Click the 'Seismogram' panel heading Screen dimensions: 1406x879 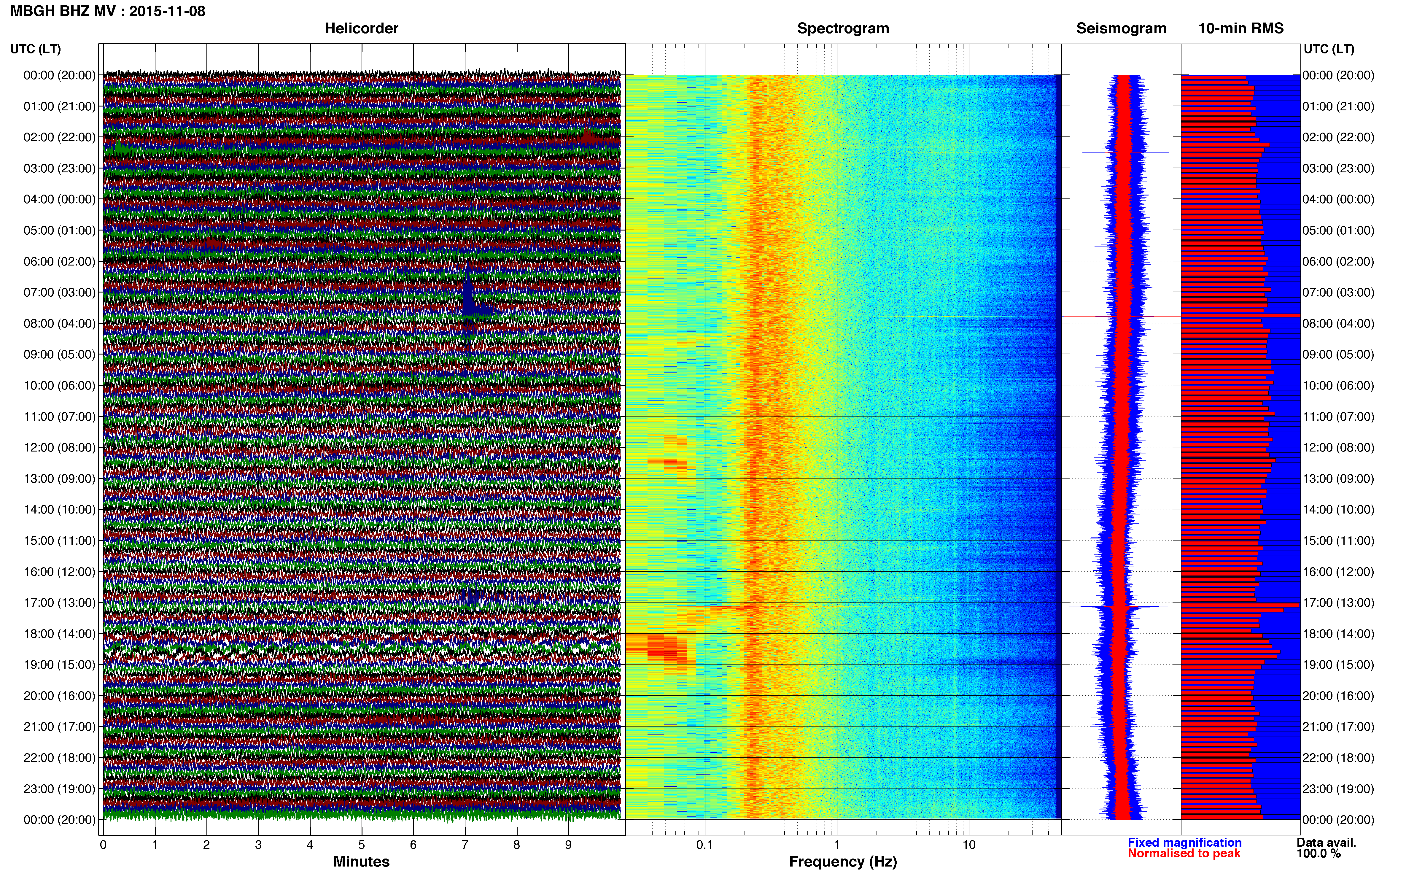point(1121,28)
